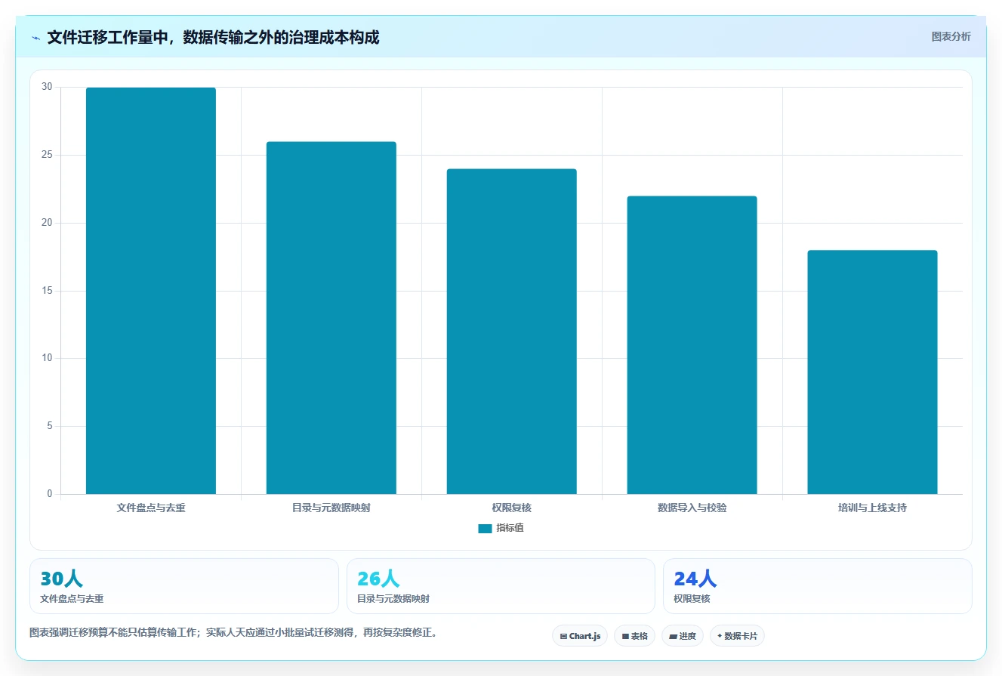This screenshot has width=1002, height=676.
Task: Click the 权限复核 x-axis label
Action: 512,508
